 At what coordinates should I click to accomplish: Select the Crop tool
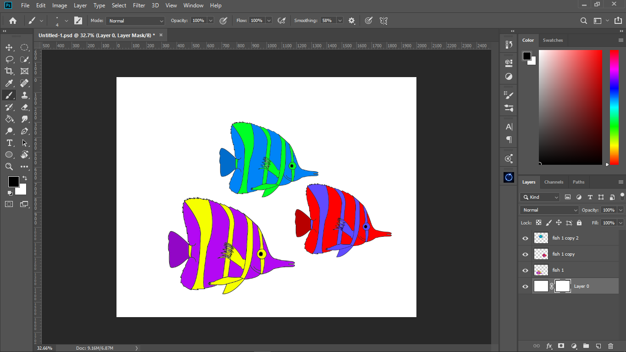(9, 71)
